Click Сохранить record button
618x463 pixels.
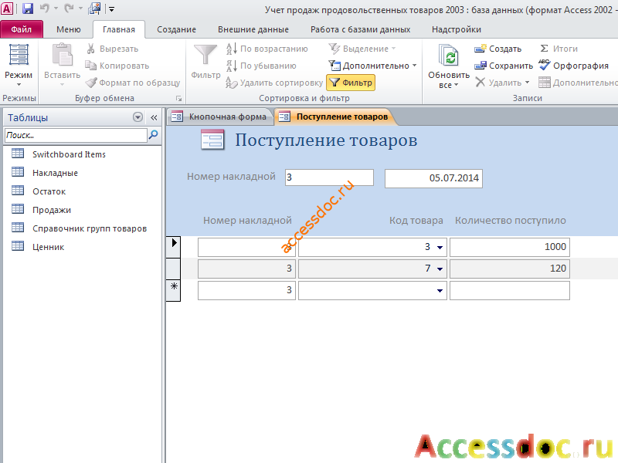[x=504, y=66]
